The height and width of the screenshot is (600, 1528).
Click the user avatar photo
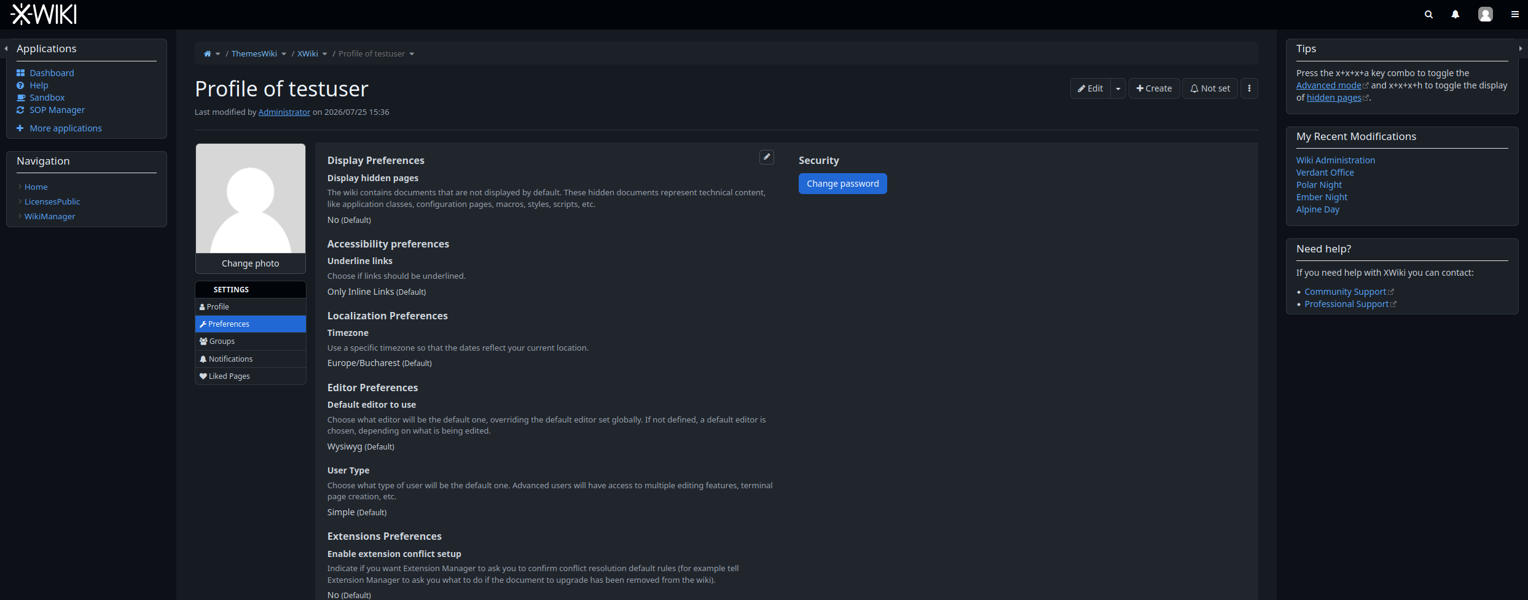tap(251, 198)
